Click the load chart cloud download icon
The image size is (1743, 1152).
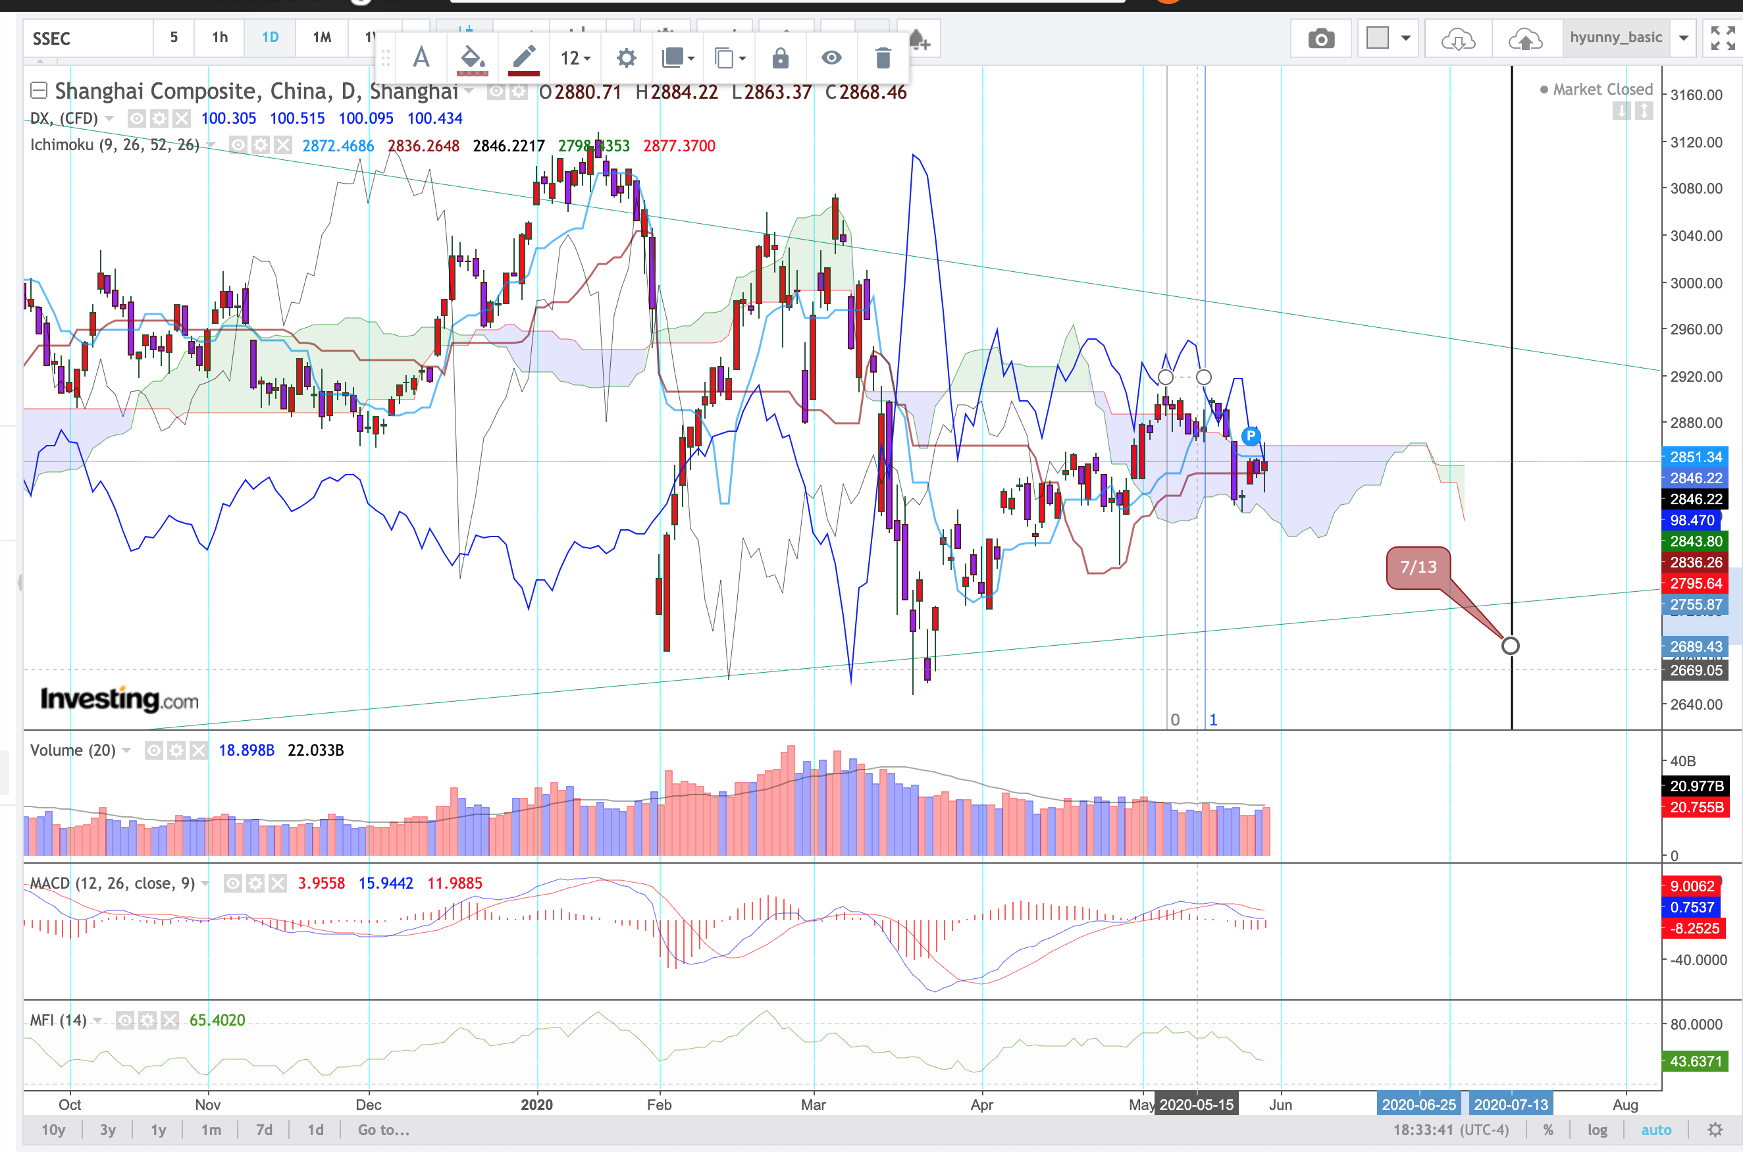coord(1458,39)
